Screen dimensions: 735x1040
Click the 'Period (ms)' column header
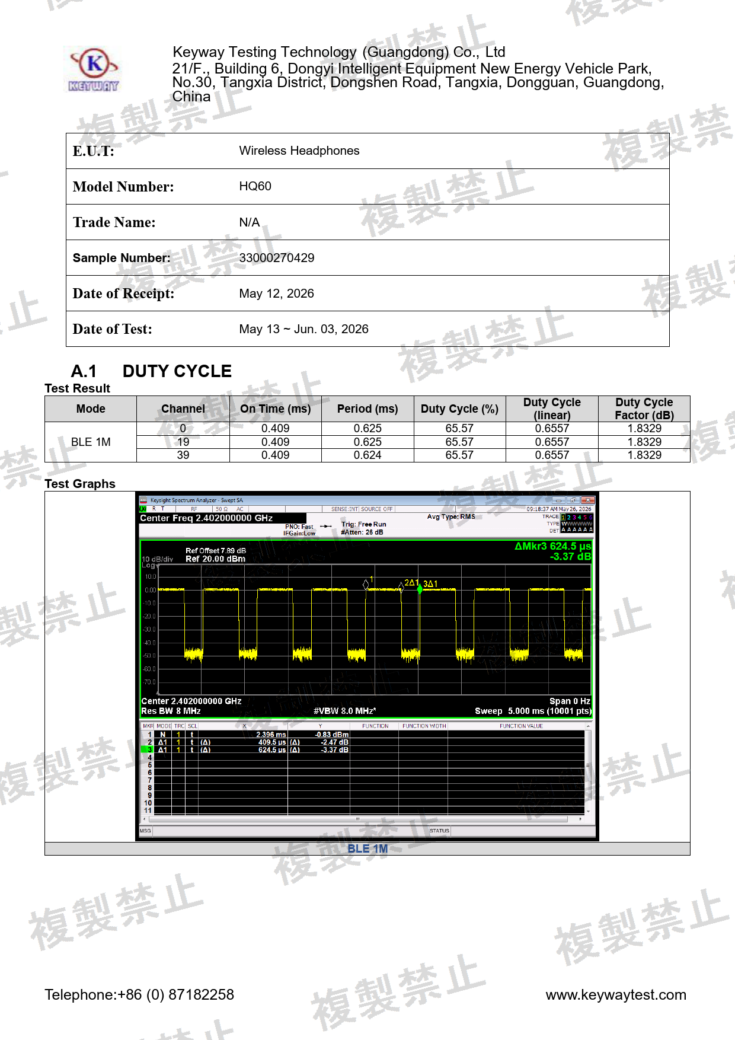(367, 409)
